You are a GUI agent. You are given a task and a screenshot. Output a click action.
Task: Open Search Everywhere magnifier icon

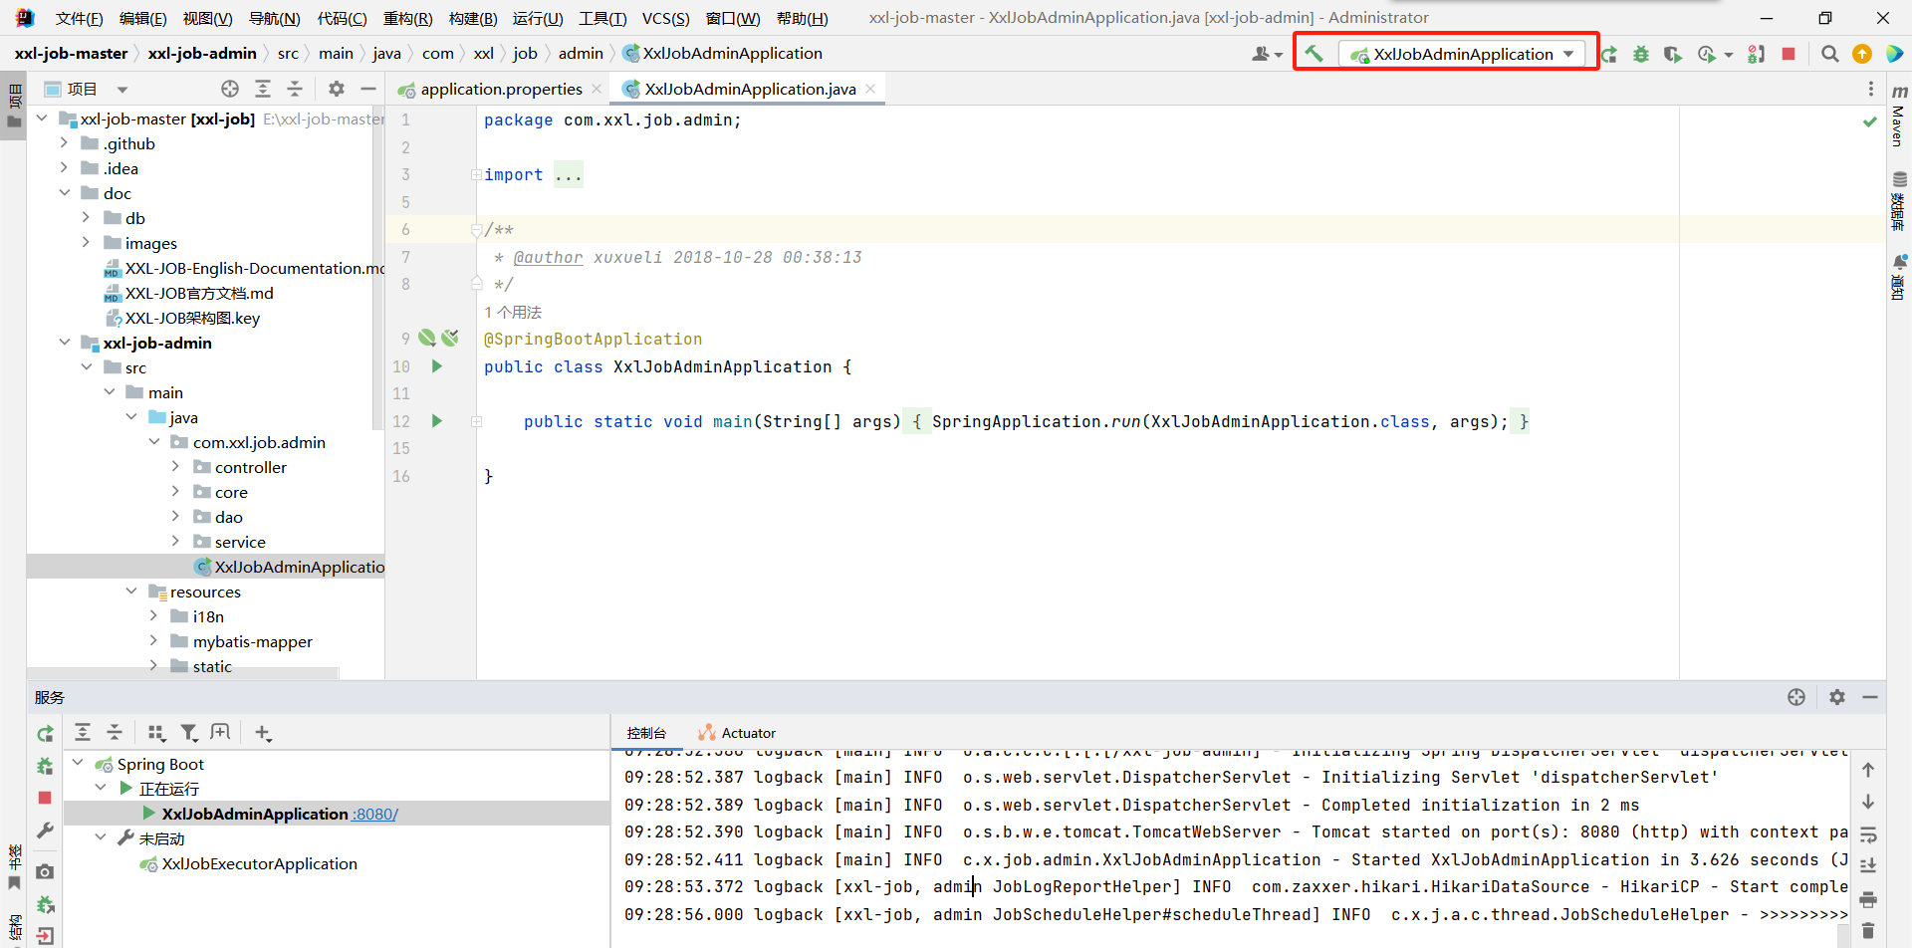click(1829, 54)
